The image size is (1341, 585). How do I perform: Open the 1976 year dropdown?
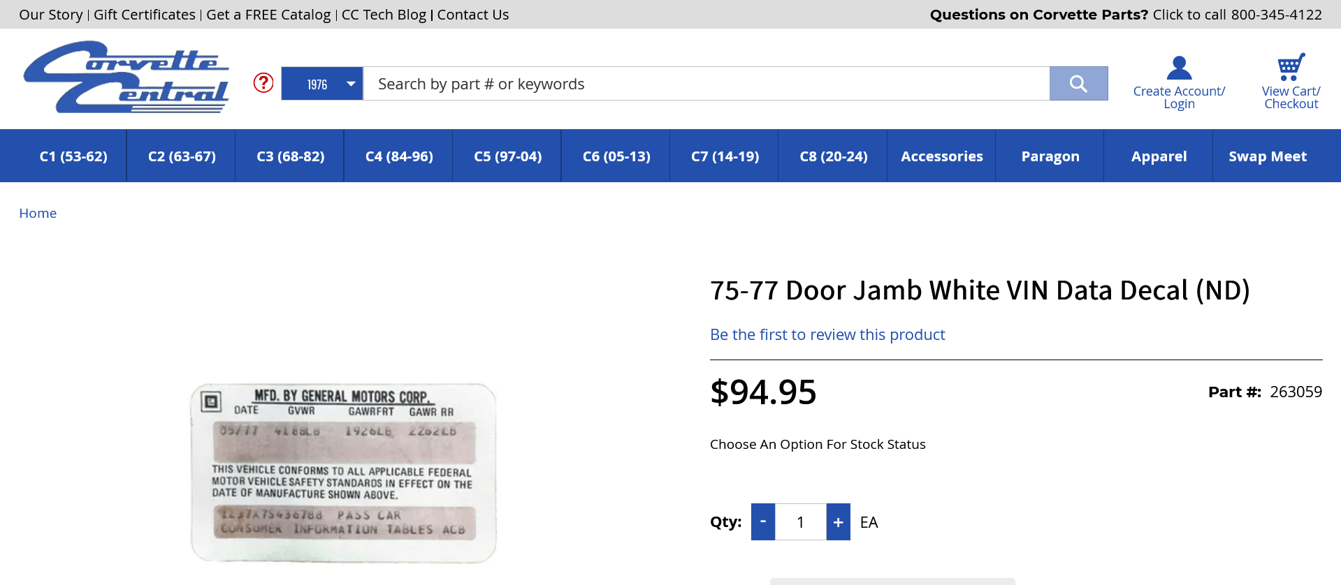(x=322, y=84)
